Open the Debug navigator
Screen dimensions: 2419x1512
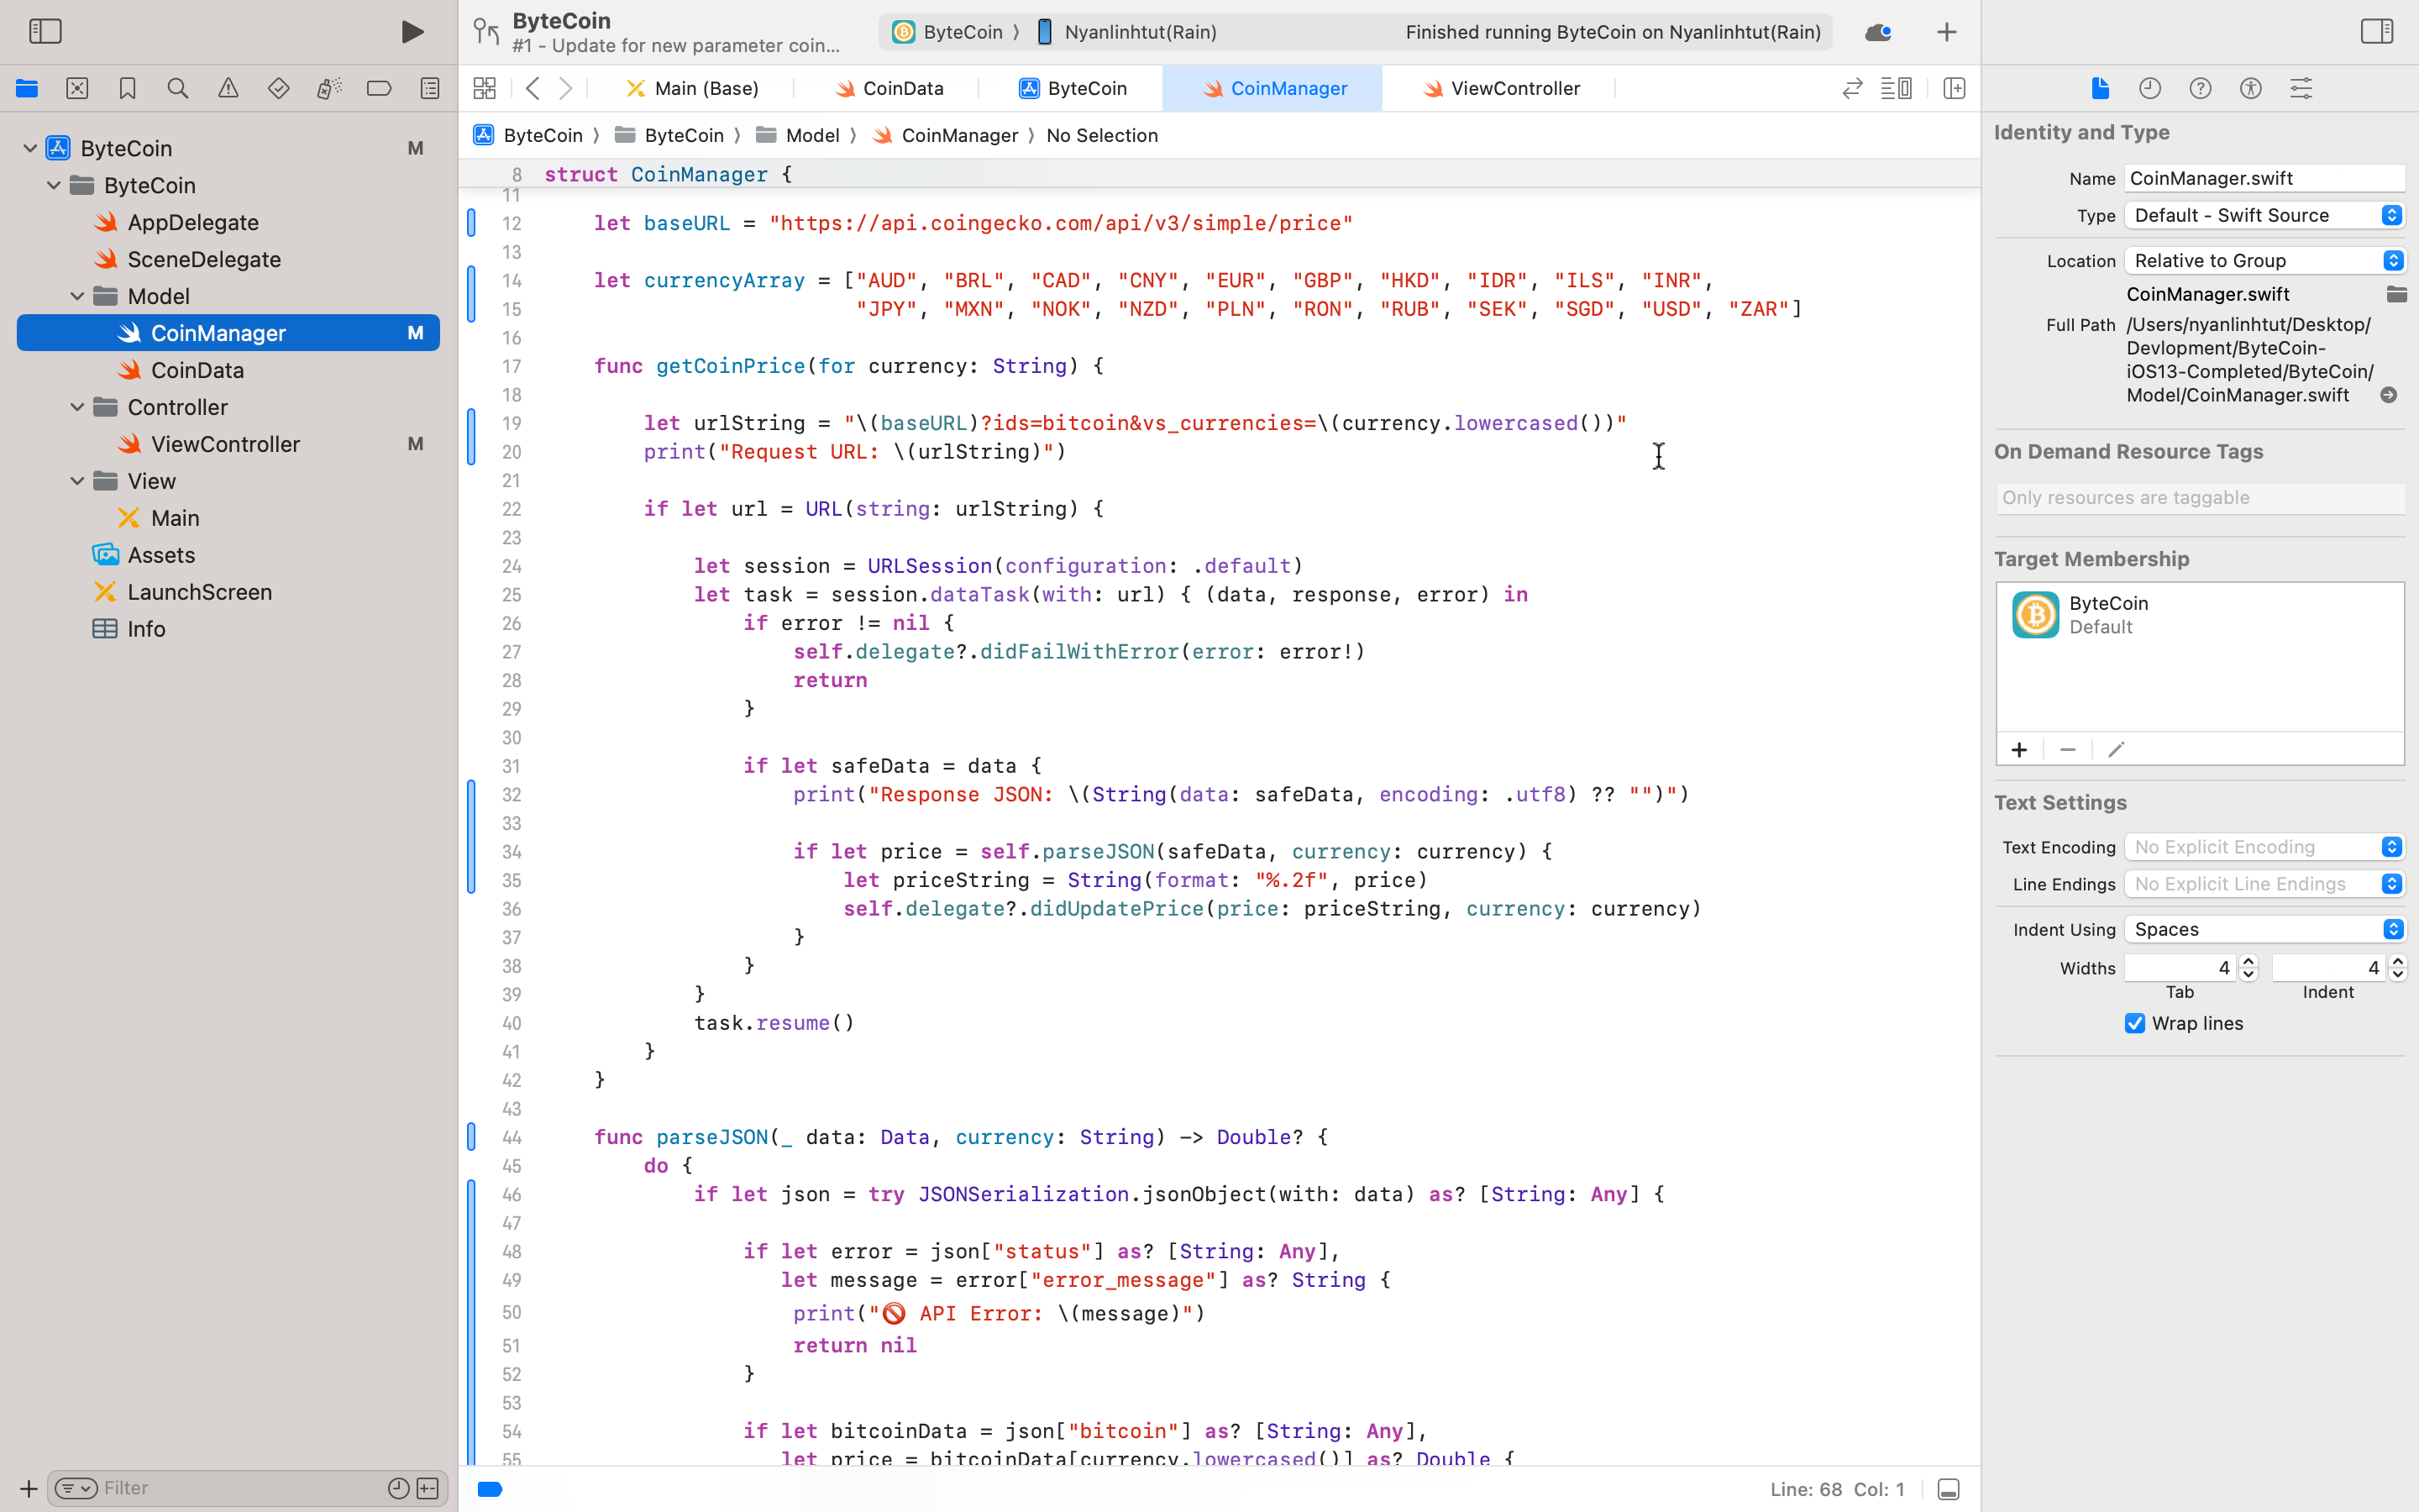[x=329, y=88]
